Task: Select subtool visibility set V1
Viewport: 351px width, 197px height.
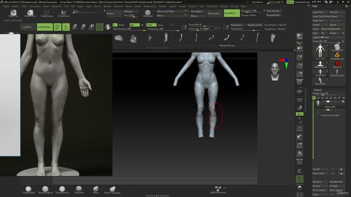Action: [314, 98]
